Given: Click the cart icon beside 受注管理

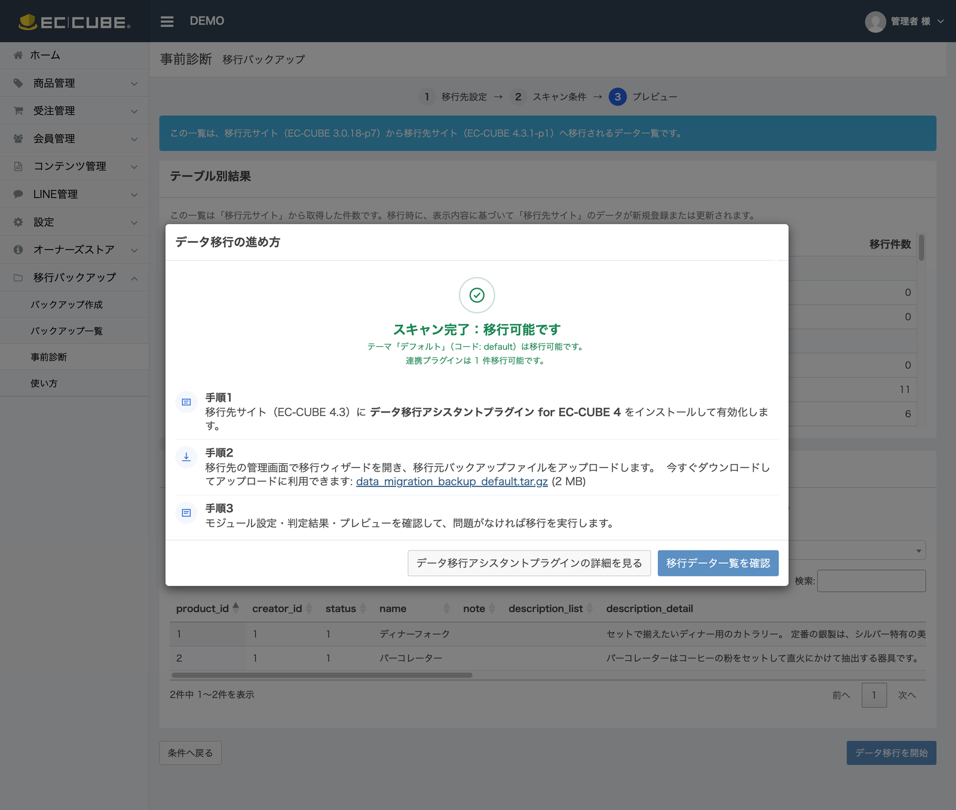Looking at the screenshot, I should pos(18,110).
